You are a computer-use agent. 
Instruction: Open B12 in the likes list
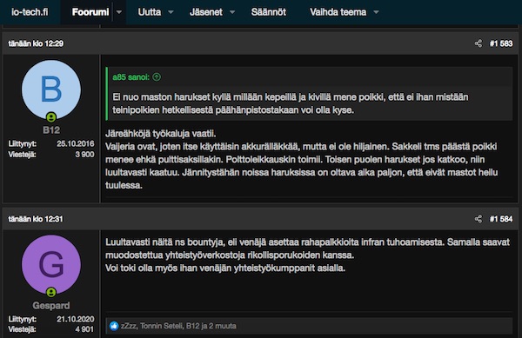click(x=192, y=326)
